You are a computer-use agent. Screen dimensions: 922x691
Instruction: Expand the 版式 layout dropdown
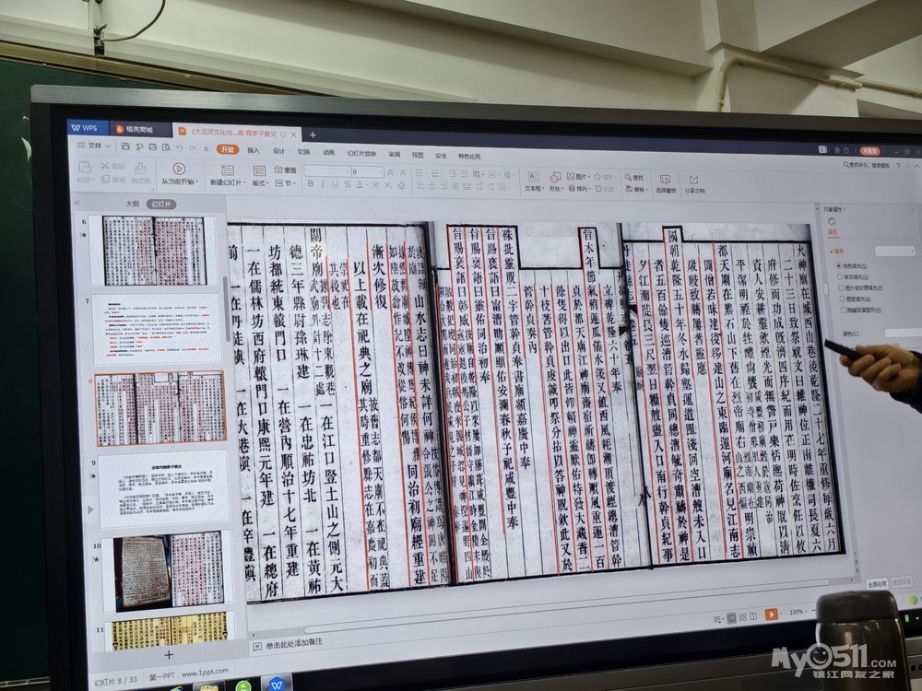point(260,182)
